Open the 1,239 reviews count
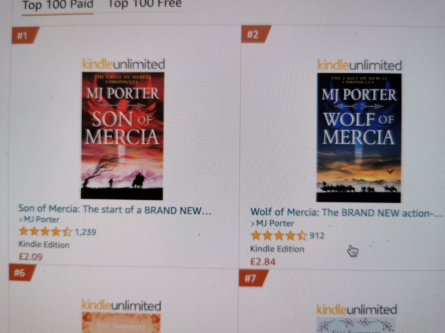445x333 pixels. [86, 232]
